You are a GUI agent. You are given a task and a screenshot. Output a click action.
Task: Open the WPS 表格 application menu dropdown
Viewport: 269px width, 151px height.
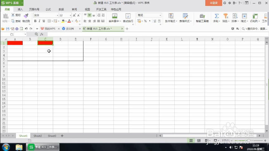[x=22, y=3]
